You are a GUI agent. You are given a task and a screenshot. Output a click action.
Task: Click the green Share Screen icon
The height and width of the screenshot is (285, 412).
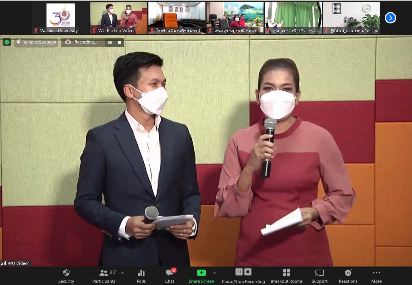coord(201,273)
